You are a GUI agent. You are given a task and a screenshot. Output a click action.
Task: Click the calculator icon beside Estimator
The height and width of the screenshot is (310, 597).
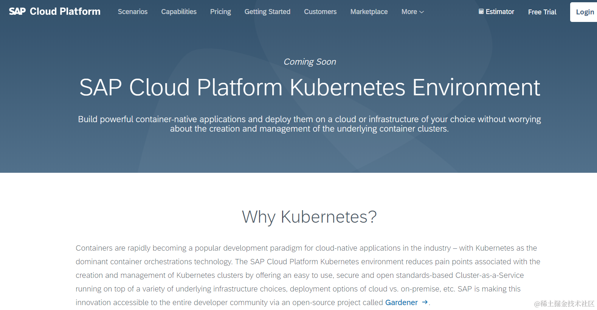[x=481, y=12]
